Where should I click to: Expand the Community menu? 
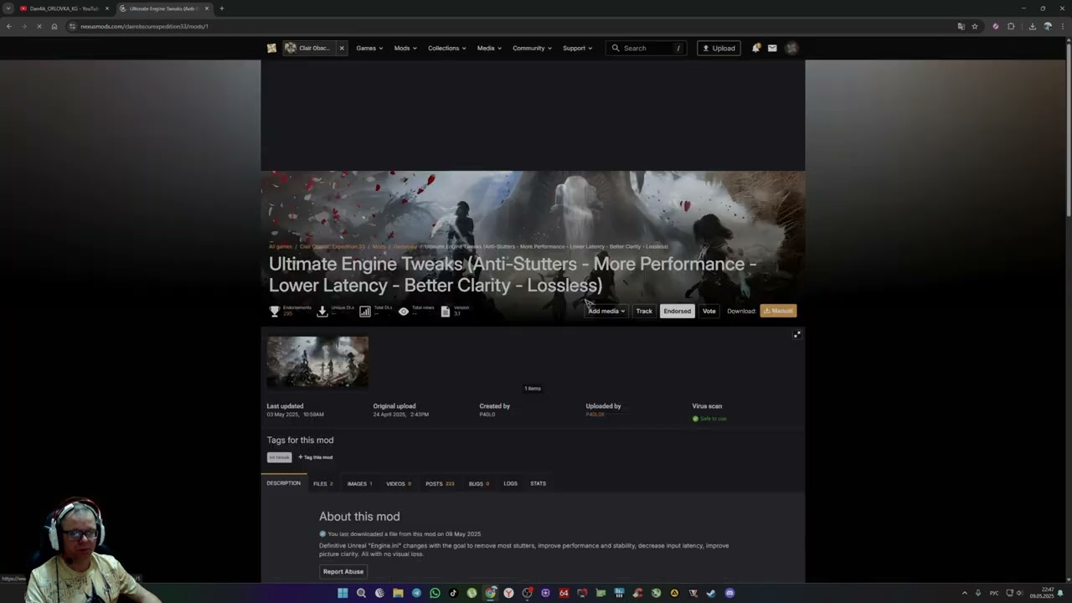pos(532,48)
